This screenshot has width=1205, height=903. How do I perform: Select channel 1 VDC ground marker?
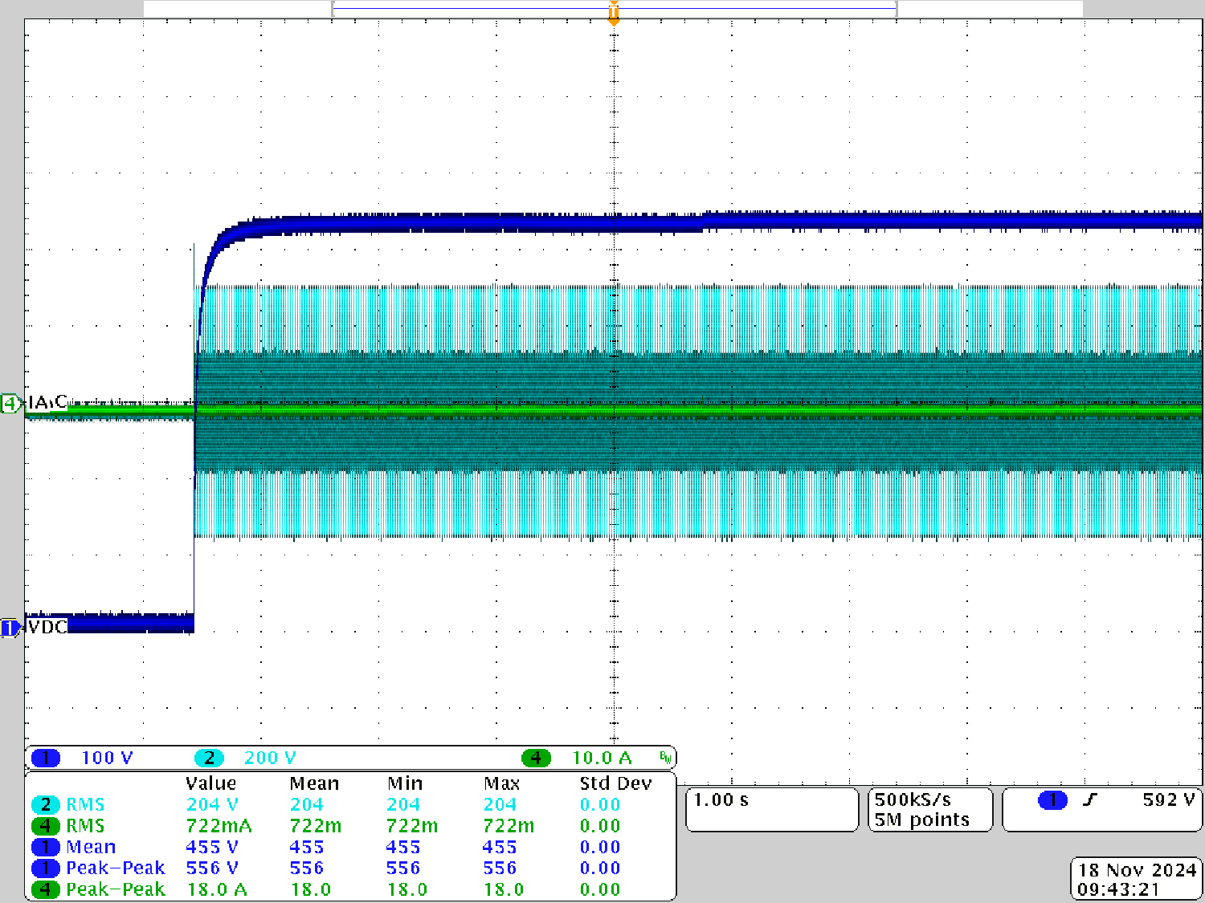pos(10,628)
